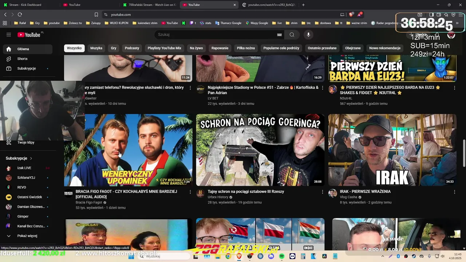The image size is (466, 262).
Task: Open the Bracia Figo Fagot channel name
Action: coord(89,202)
